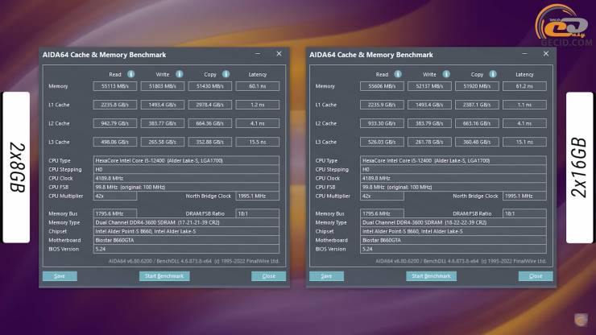Viewport: 596px width, 335px height.
Task: Click L3 Cache Latency 15.1 ns field
Action: click(524, 142)
